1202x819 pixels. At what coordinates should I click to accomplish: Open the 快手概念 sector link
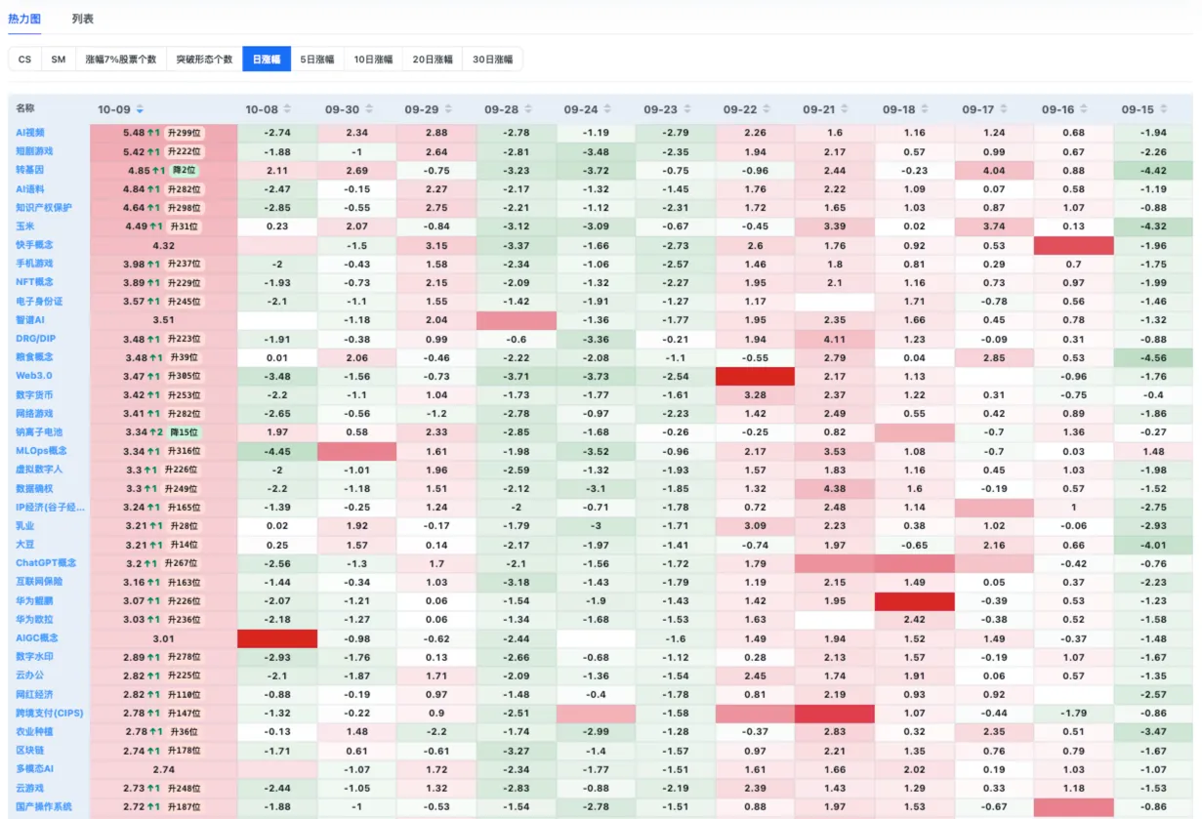tap(34, 245)
